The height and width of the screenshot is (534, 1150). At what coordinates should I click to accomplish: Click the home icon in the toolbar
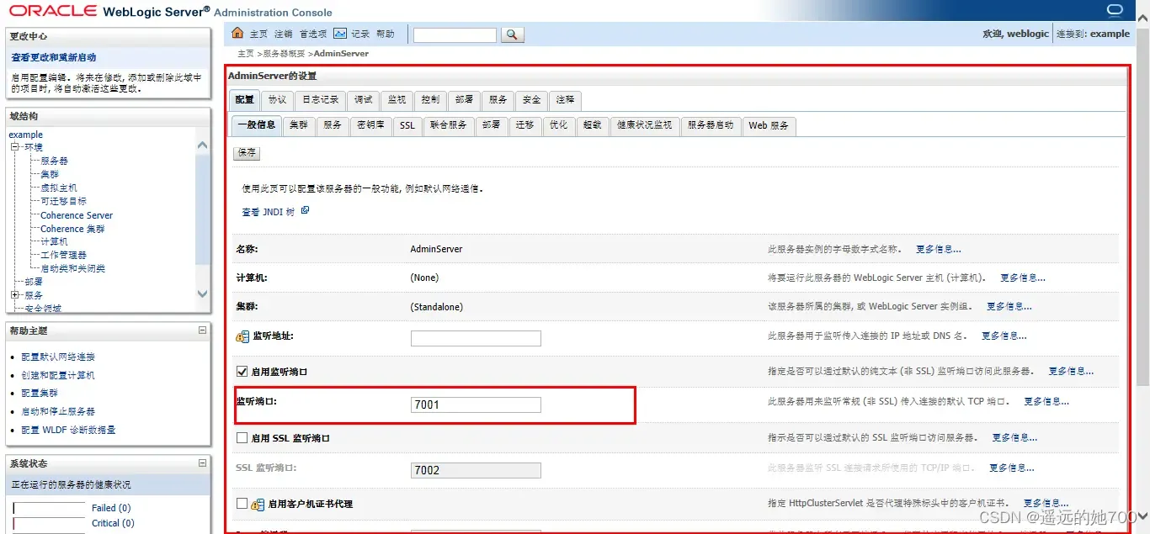click(x=237, y=33)
